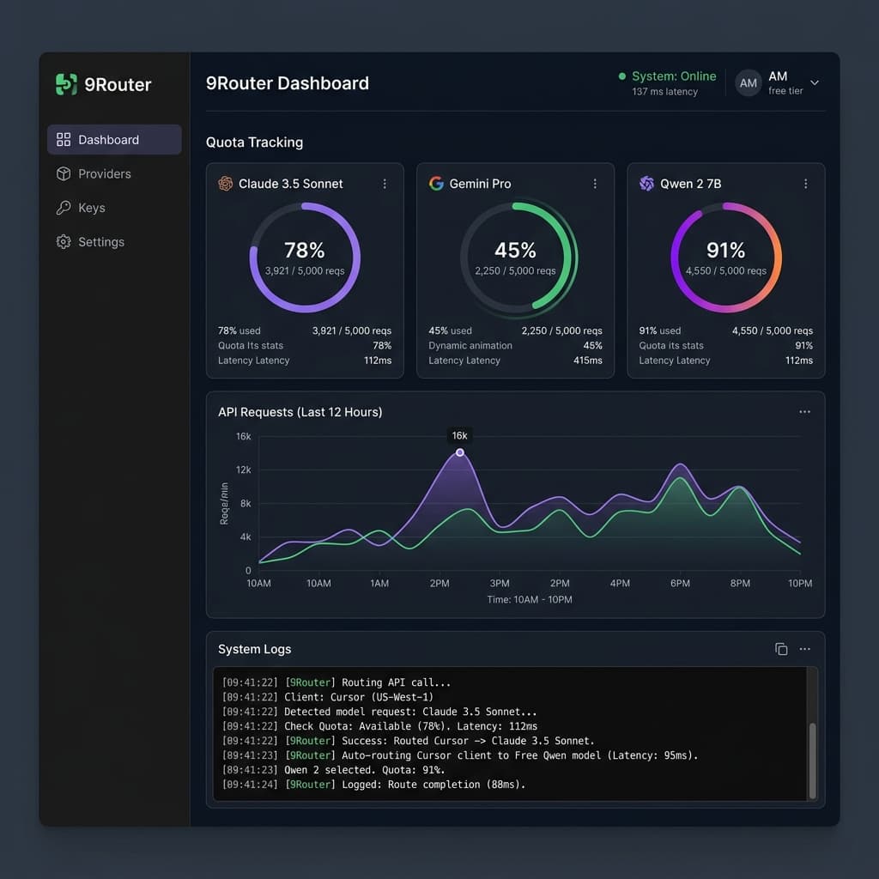Image resolution: width=879 pixels, height=879 pixels.
Task: Click log line Check Quota: Available
Action: tap(379, 726)
